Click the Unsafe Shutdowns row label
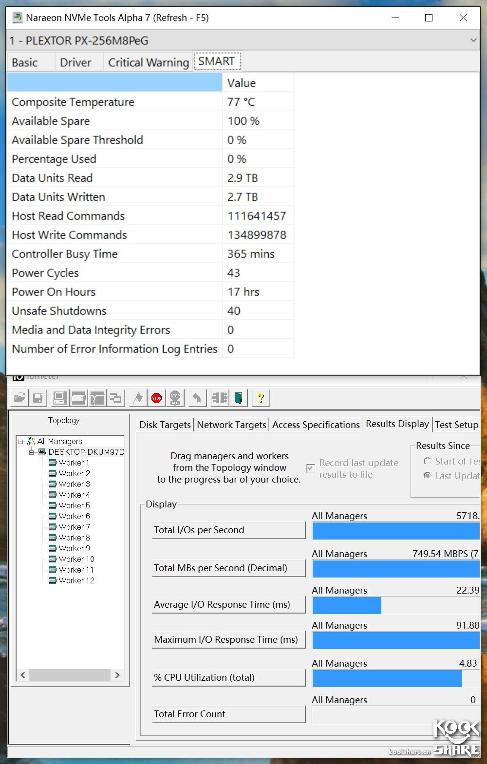The width and height of the screenshot is (487, 764). (59, 311)
